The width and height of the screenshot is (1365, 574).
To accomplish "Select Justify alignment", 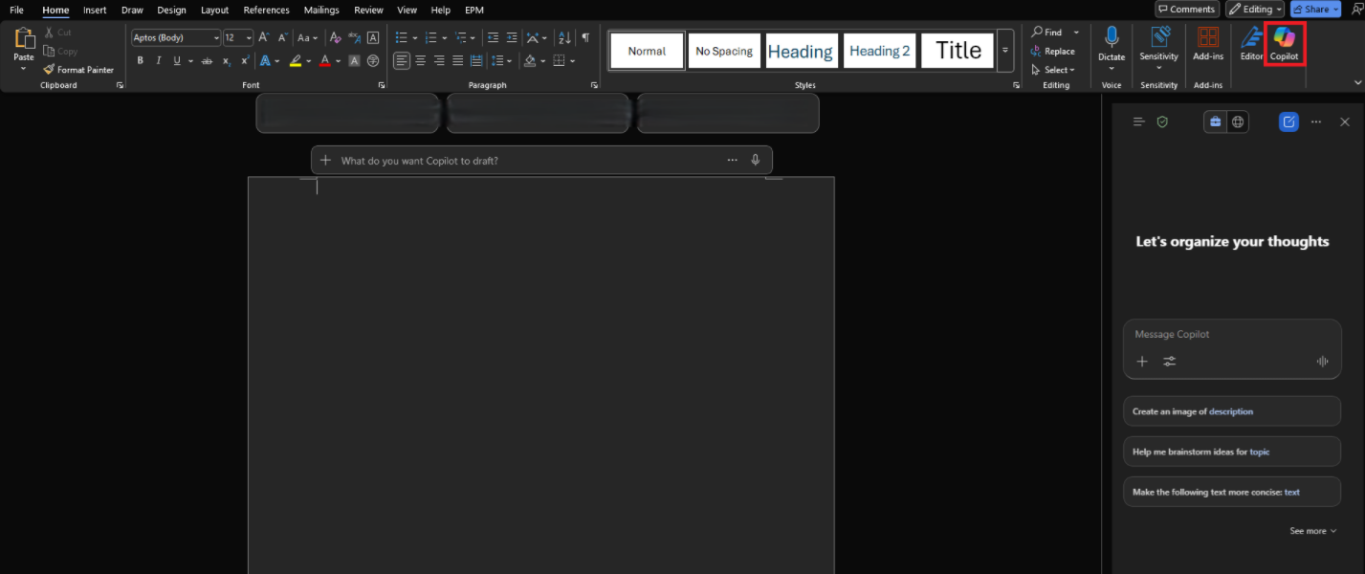I will [x=458, y=60].
